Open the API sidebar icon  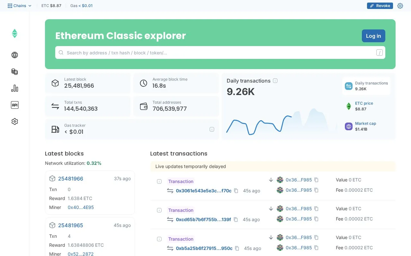point(14,105)
